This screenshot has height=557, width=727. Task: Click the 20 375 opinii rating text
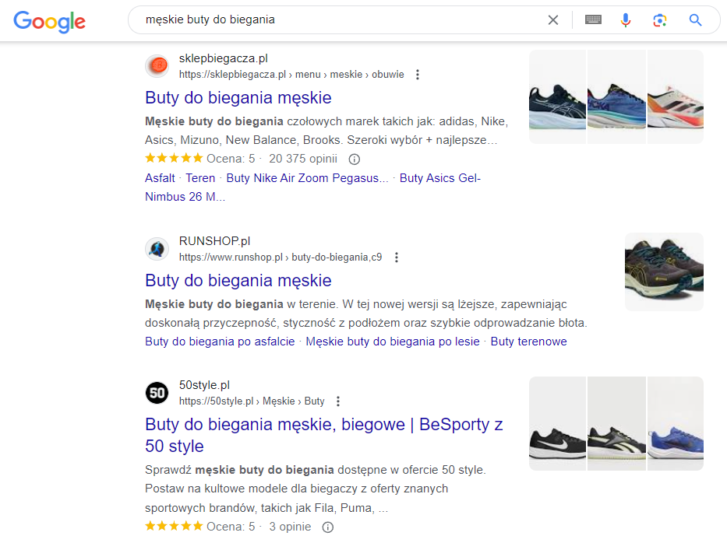pos(303,159)
